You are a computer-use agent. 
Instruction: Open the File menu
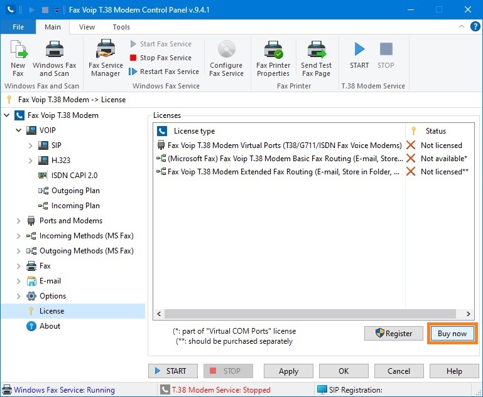tap(18, 27)
